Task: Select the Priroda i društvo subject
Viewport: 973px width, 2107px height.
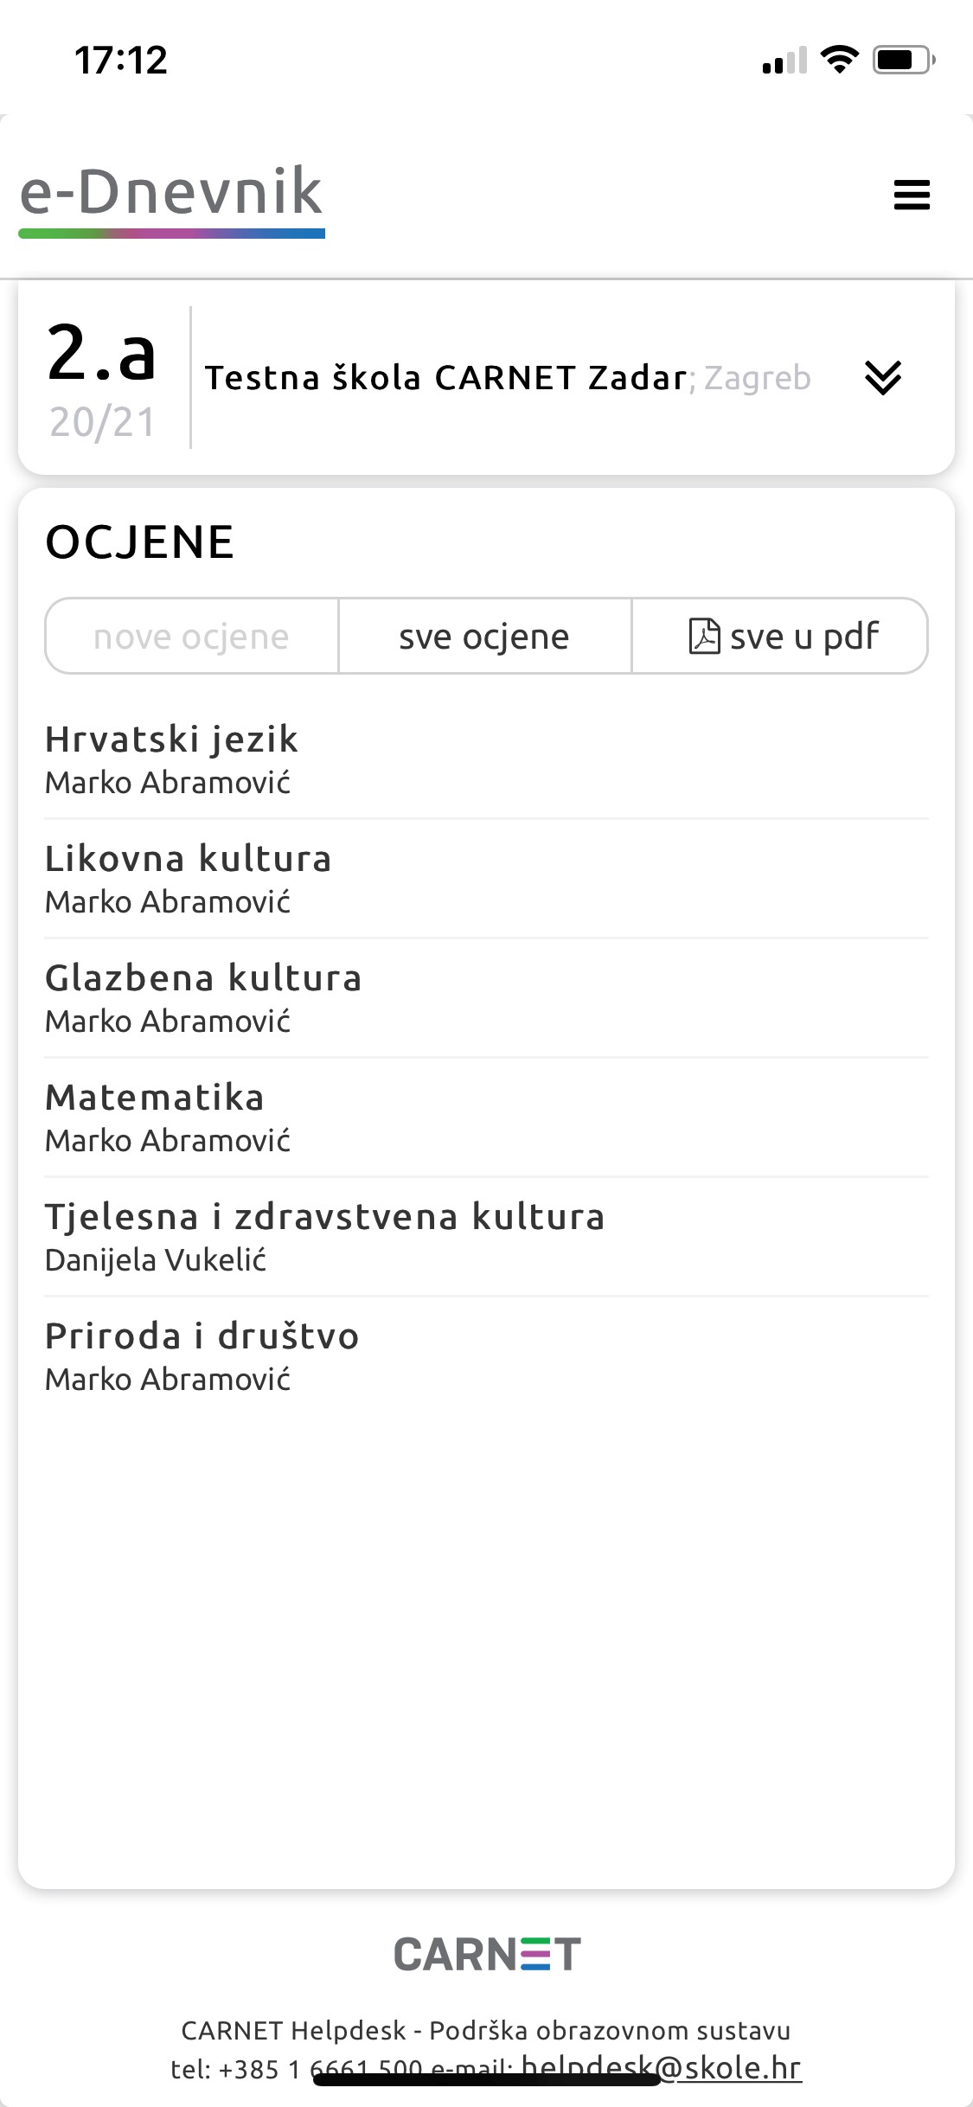Action: pos(202,1355)
